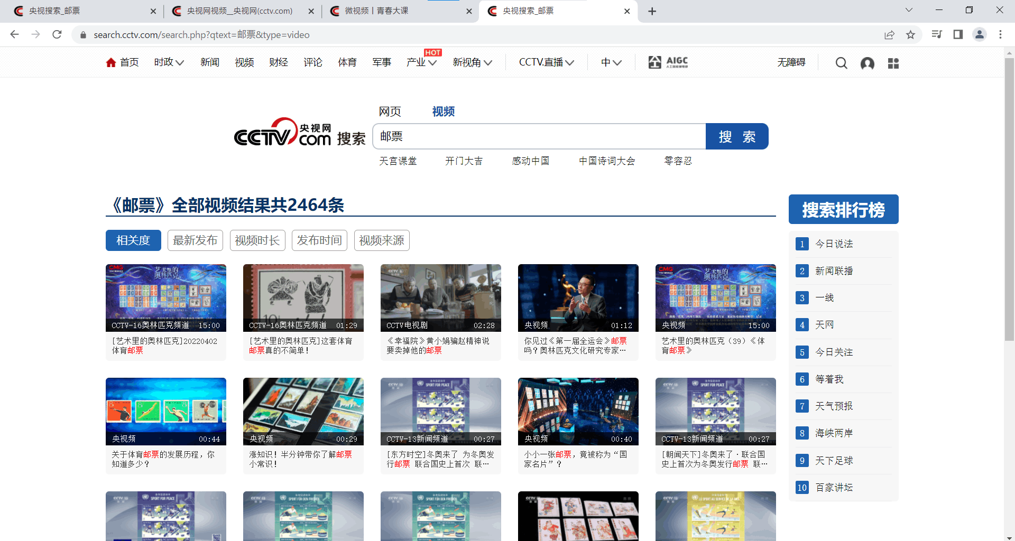Click the CCTV.com 央视网 logo
Viewport: 1015px width, 541px height.
click(x=282, y=132)
